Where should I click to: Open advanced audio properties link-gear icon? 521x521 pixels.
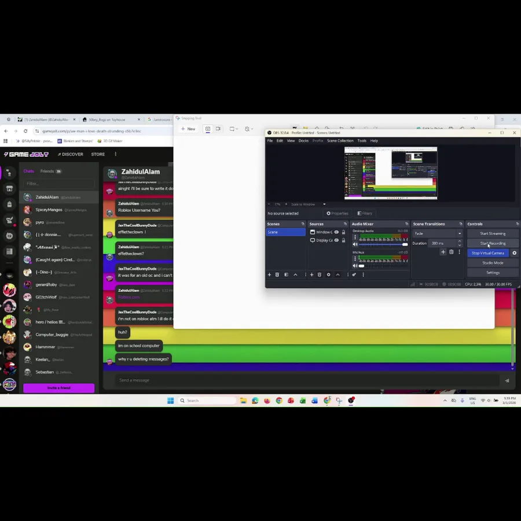(x=354, y=275)
